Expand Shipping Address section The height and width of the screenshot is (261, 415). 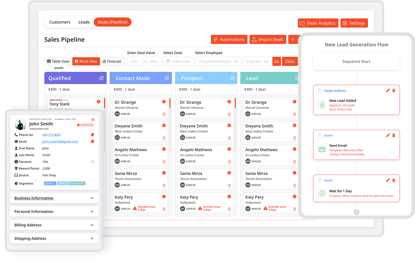(54, 238)
